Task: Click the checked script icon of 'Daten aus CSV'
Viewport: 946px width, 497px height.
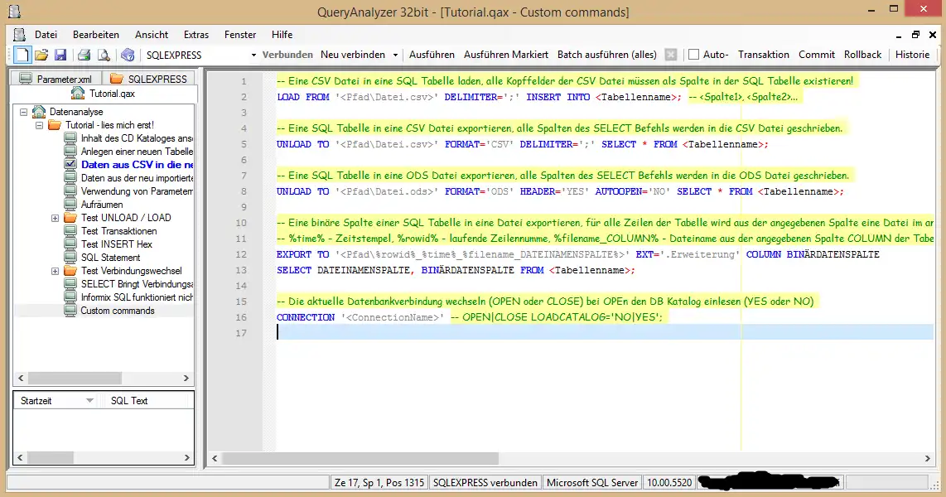Action: click(x=70, y=165)
